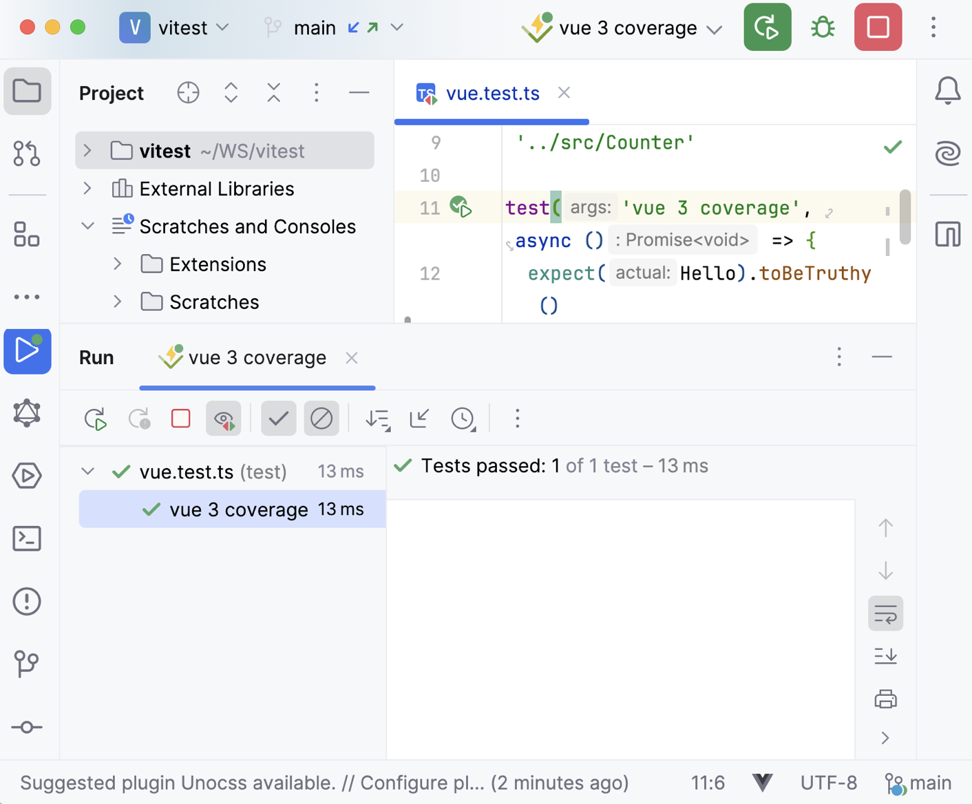Screen dimensions: 972x804
Task: Toggle the Show Ignored tests filter
Action: click(321, 418)
